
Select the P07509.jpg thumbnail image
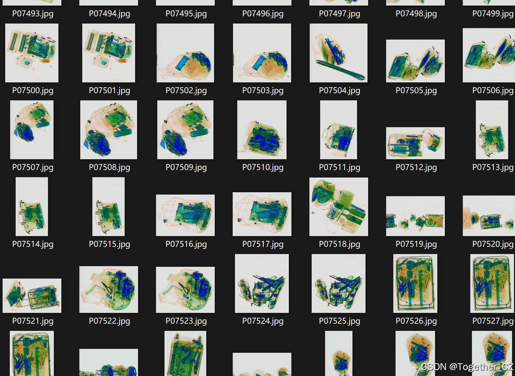(x=185, y=130)
